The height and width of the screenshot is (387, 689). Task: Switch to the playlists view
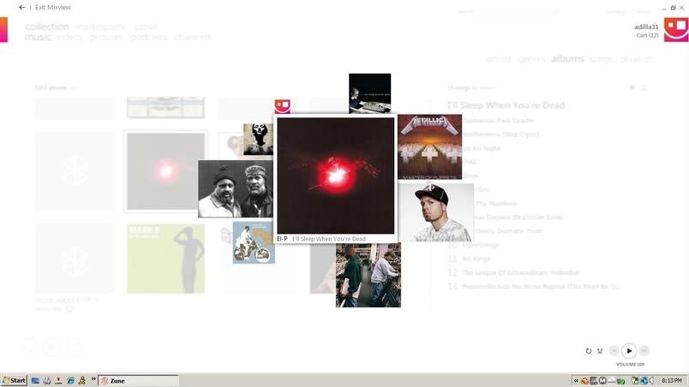tap(636, 59)
